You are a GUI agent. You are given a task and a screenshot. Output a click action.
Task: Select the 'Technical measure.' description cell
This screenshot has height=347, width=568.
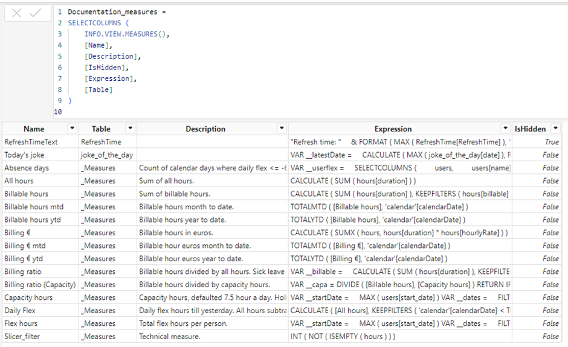pos(170,336)
